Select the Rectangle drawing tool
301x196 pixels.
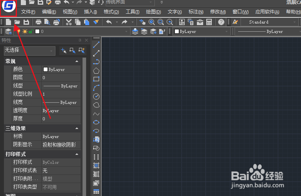click(x=96, y=79)
